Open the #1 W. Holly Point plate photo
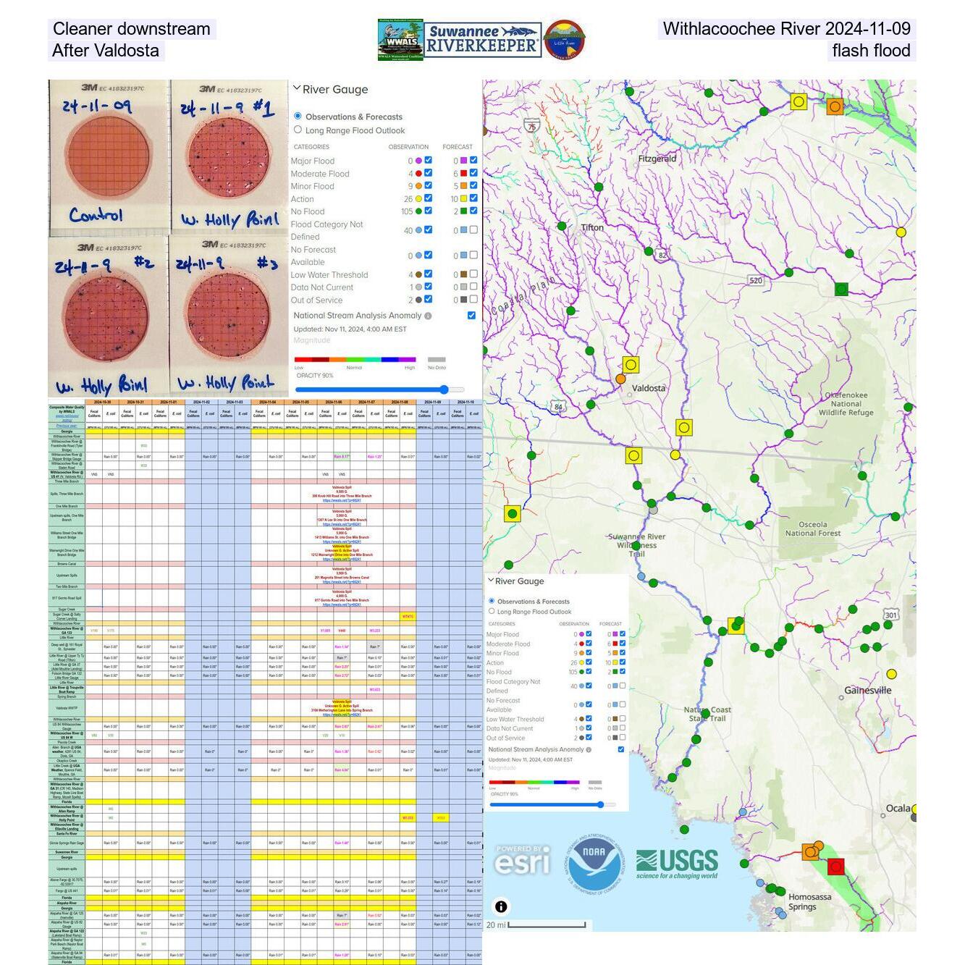This screenshot has width=965, height=965. [229, 156]
